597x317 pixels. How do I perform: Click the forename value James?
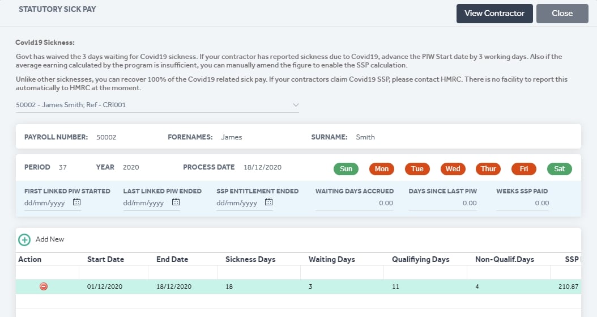[x=232, y=137]
